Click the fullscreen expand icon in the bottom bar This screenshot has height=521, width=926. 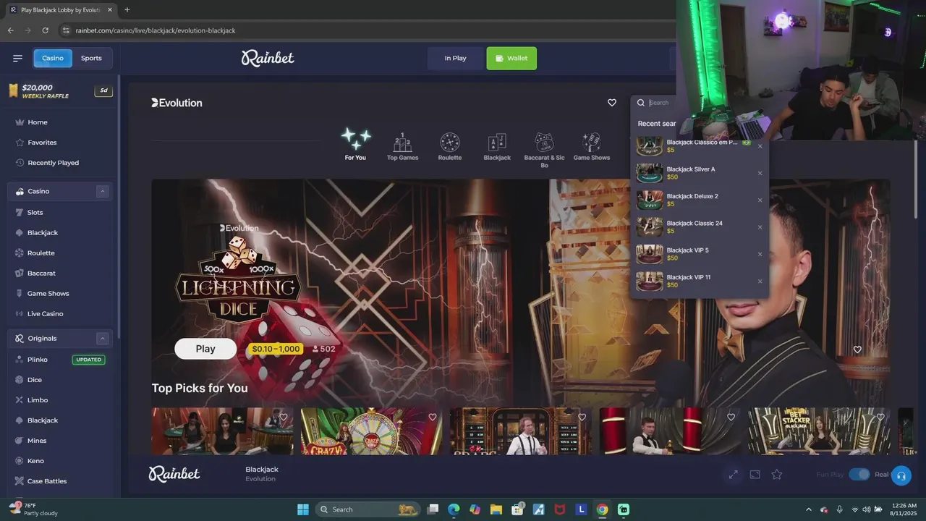[733, 475]
